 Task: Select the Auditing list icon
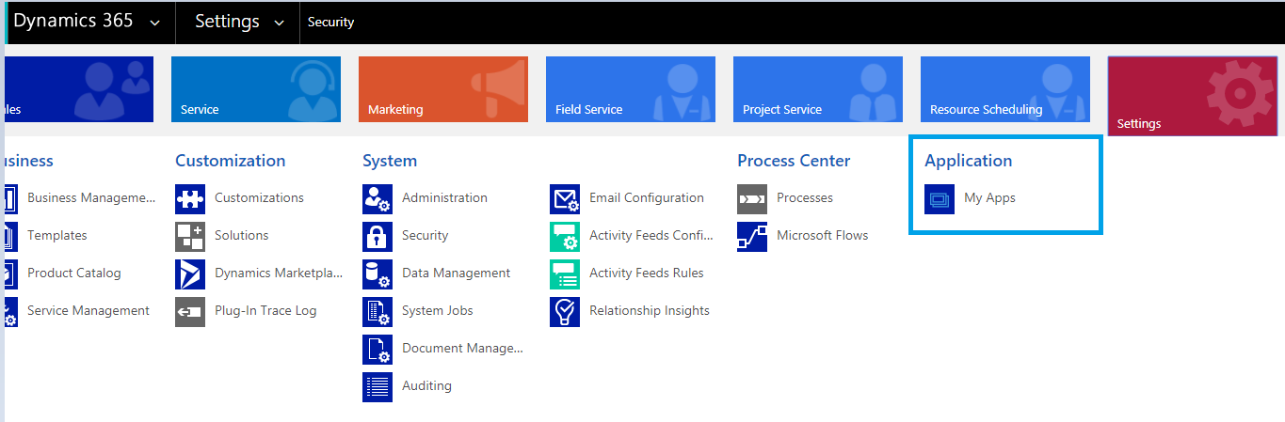point(377,386)
